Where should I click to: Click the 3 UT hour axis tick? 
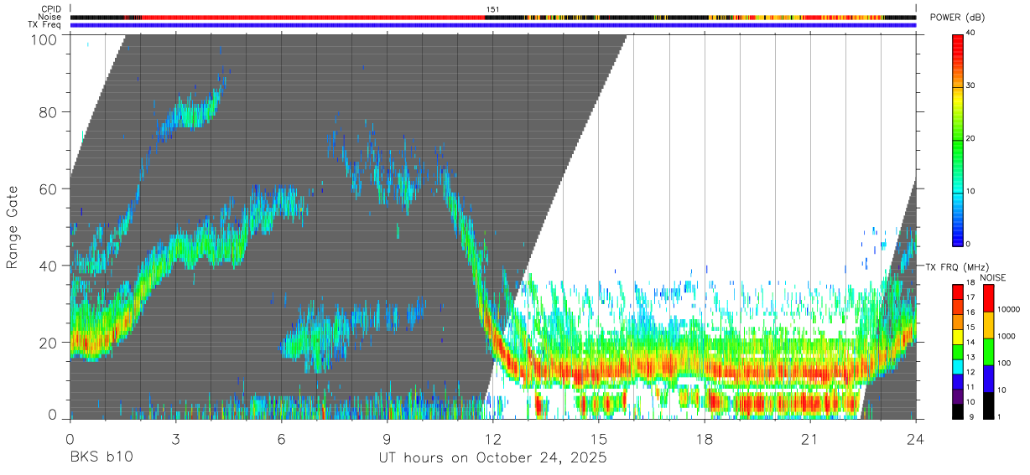(x=175, y=437)
